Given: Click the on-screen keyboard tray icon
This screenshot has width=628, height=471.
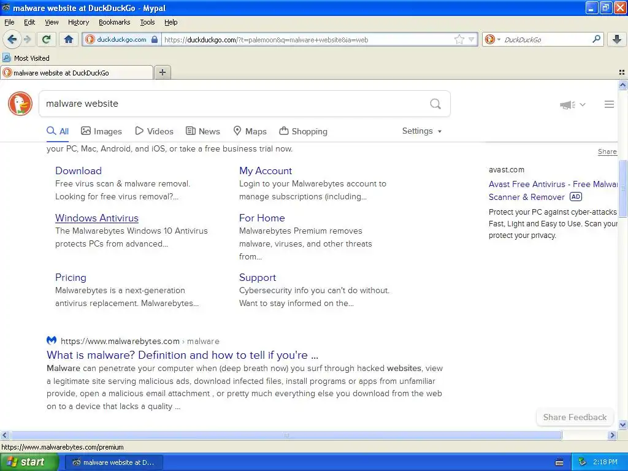Looking at the screenshot, I should pyautogui.click(x=559, y=462).
